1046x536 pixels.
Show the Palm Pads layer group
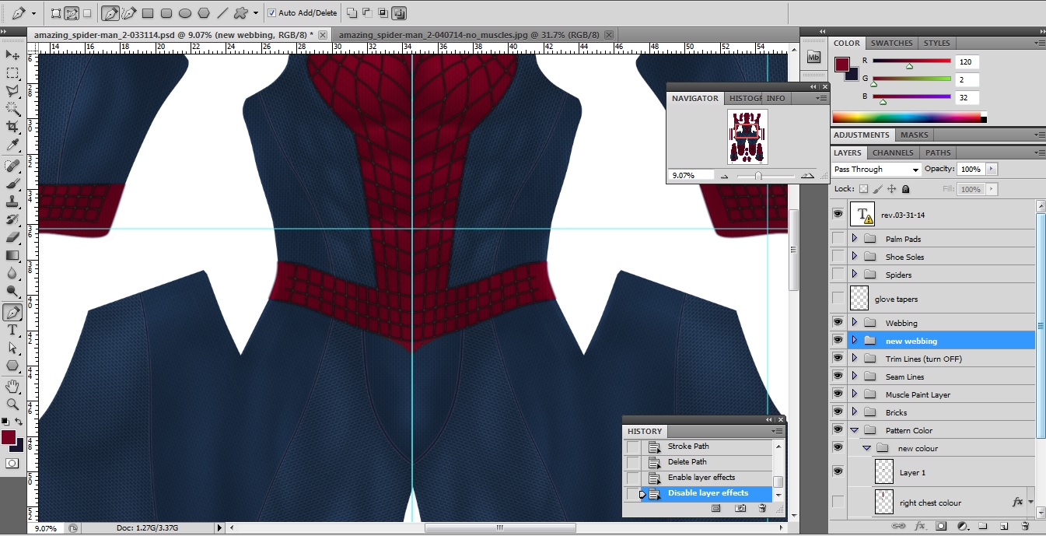pyautogui.click(x=838, y=238)
